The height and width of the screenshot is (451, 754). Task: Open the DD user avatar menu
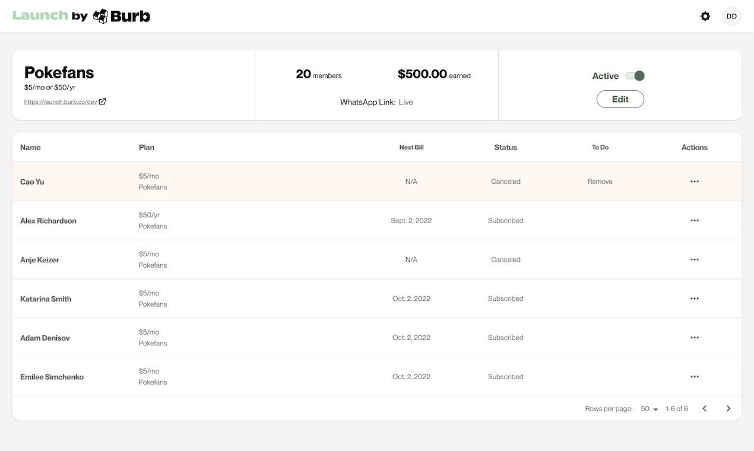click(x=731, y=17)
